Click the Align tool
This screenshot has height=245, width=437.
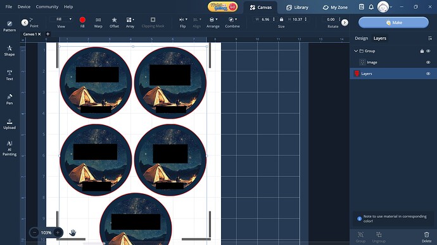coord(197,23)
